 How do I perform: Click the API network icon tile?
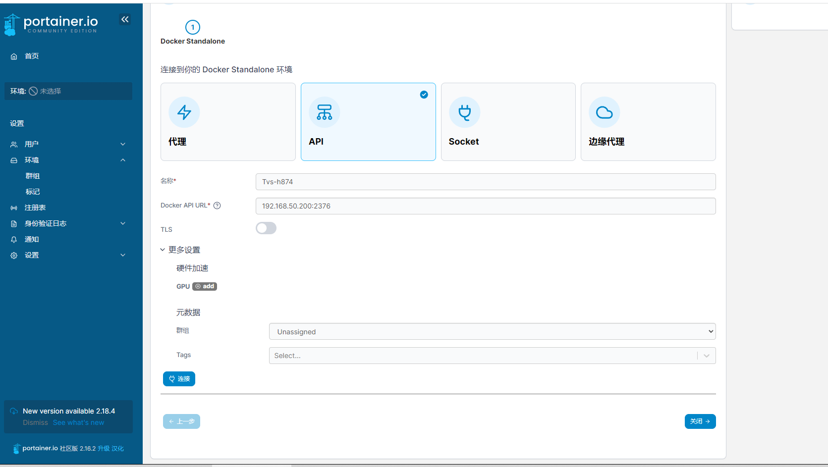tap(325, 112)
